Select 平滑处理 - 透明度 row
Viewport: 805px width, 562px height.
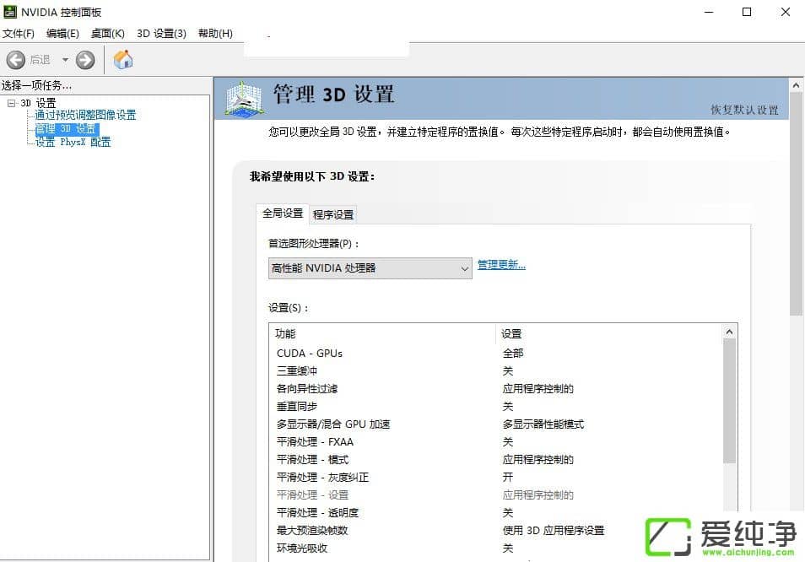[495, 512]
